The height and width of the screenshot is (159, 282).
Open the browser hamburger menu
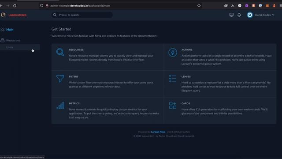(281, 6)
